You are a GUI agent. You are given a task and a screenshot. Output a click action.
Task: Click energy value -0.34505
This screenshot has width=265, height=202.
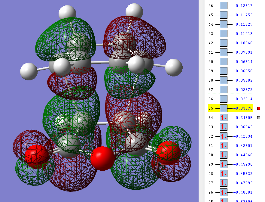[243, 118]
